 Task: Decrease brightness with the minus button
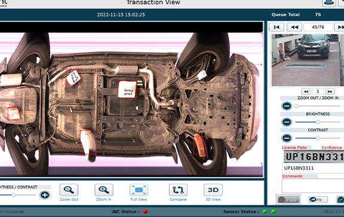click(287, 122)
